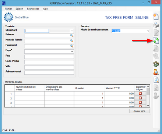Delete line 2 with red X
162x134 pixels.
tap(140, 98)
